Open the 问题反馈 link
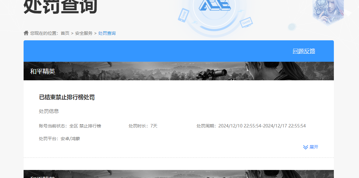Image resolution: width=359 pixels, height=178 pixels. (x=304, y=51)
